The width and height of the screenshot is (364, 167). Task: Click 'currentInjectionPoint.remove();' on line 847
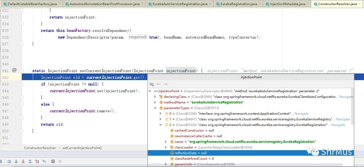(83, 111)
